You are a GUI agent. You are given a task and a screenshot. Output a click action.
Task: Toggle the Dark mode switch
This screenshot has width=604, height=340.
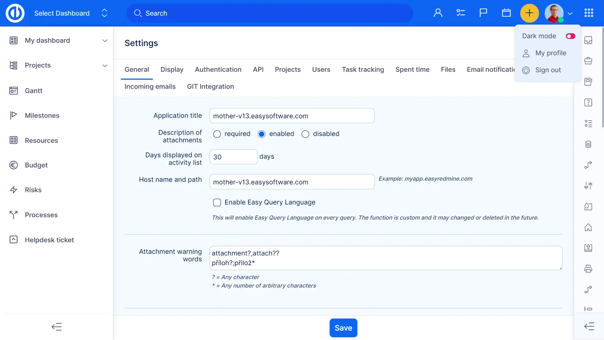click(570, 36)
